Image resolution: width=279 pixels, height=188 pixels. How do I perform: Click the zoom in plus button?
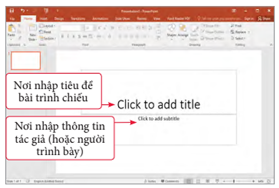[x=253, y=181]
